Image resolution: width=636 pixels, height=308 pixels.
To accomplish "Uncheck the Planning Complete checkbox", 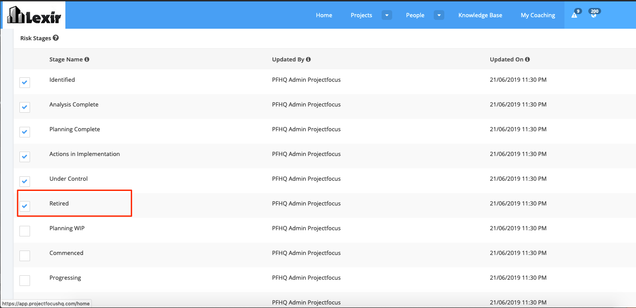I will coord(25,132).
